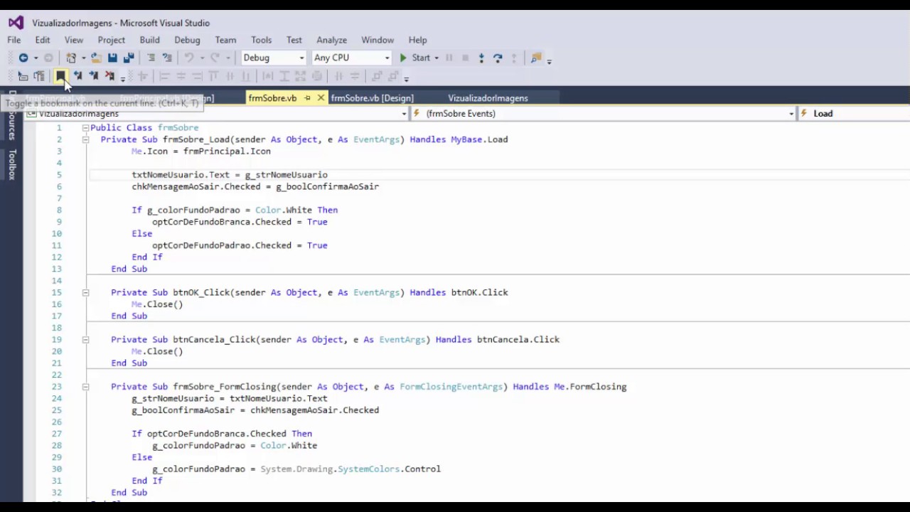910x512 pixels.
Task: Toggle a bookmark on the current line
Action: [x=60, y=76]
